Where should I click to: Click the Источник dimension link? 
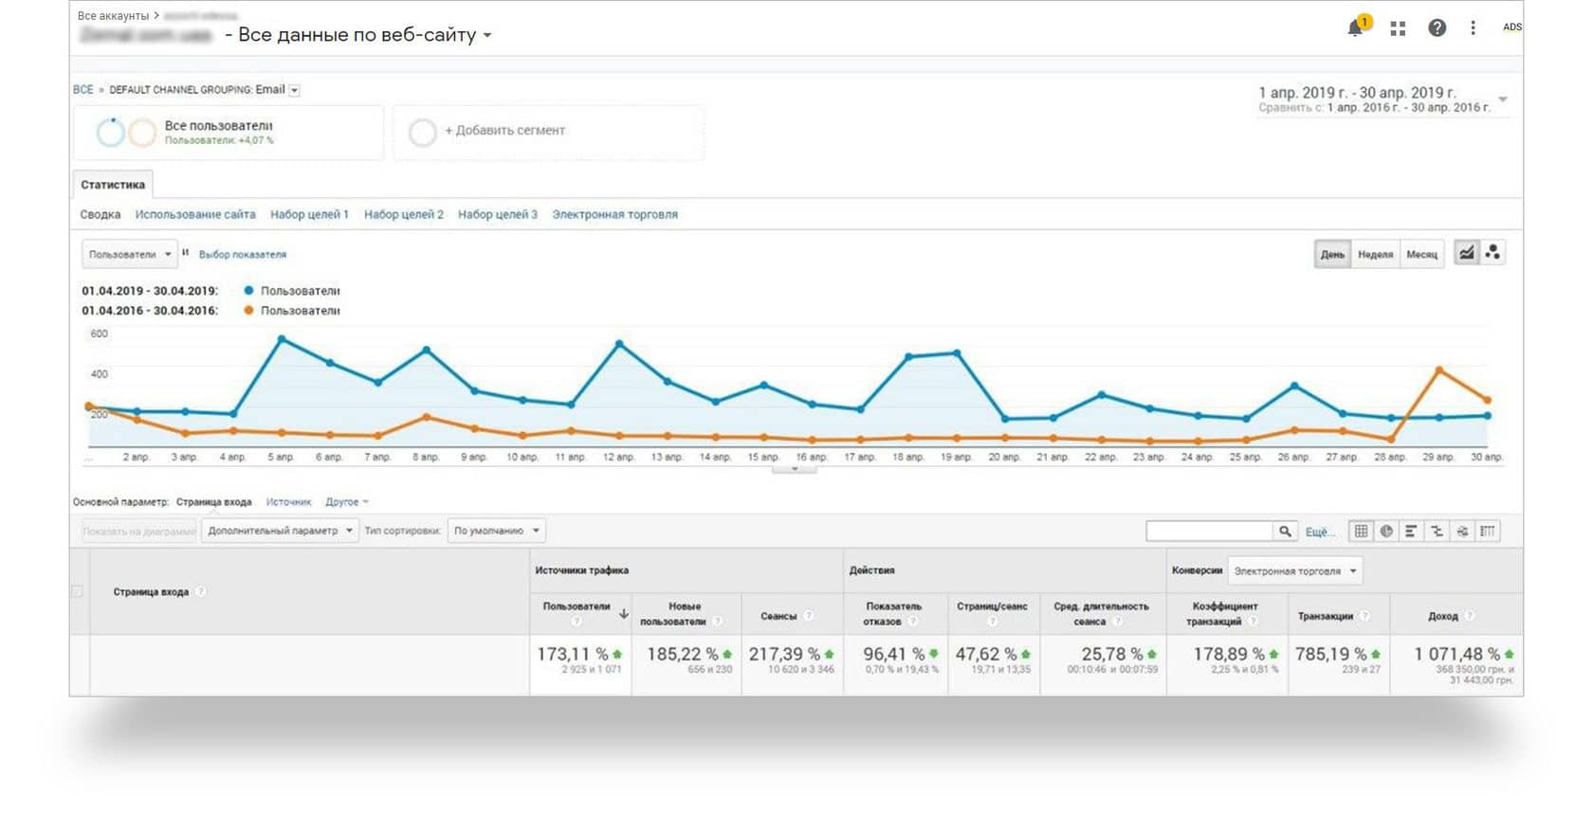pos(288,502)
